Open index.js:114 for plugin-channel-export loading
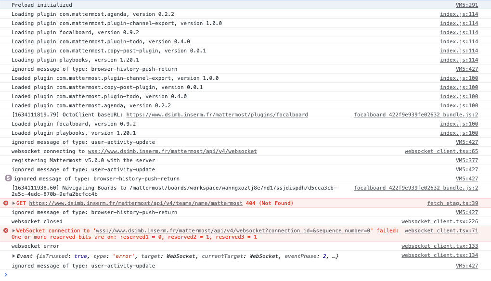Screen dimensions: 491x281 [459, 23]
